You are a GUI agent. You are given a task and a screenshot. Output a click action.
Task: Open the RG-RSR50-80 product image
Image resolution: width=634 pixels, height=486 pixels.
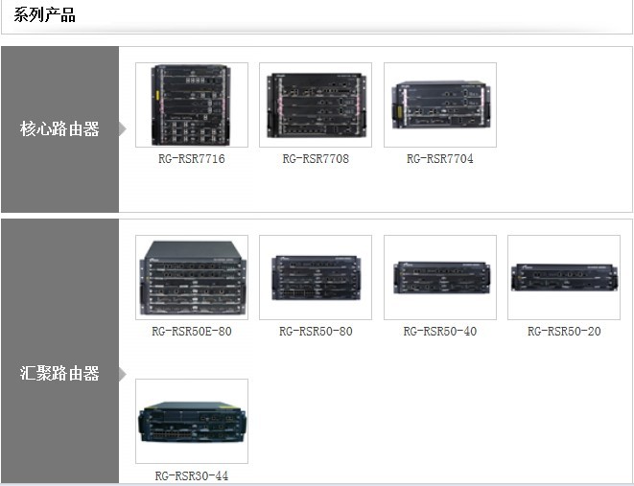pyautogui.click(x=316, y=278)
